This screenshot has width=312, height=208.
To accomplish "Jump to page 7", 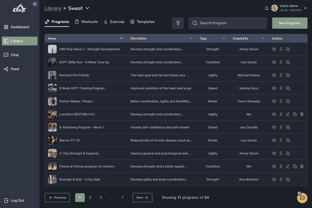I will [x=122, y=197].
